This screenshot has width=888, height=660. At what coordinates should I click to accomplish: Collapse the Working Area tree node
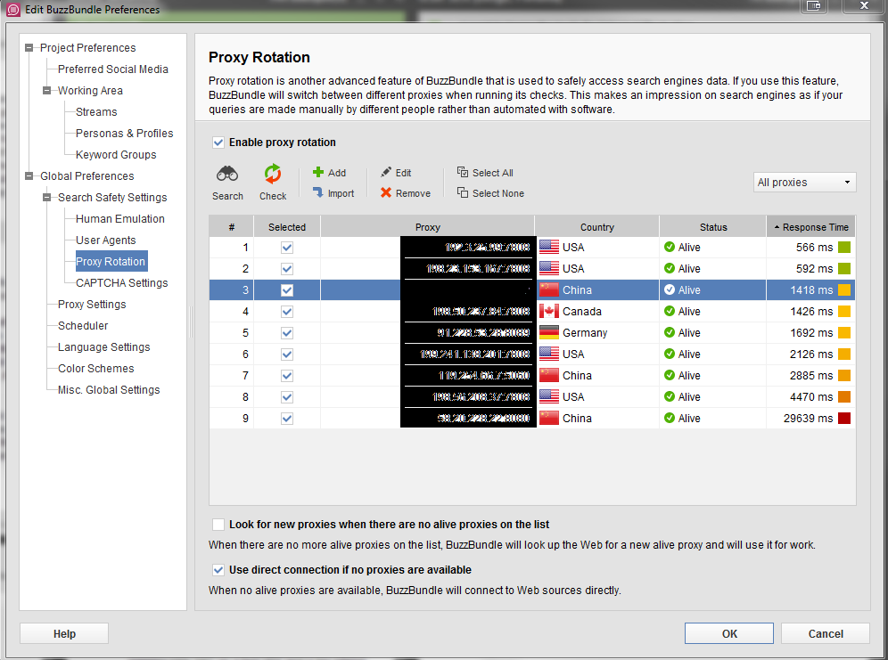coord(47,91)
